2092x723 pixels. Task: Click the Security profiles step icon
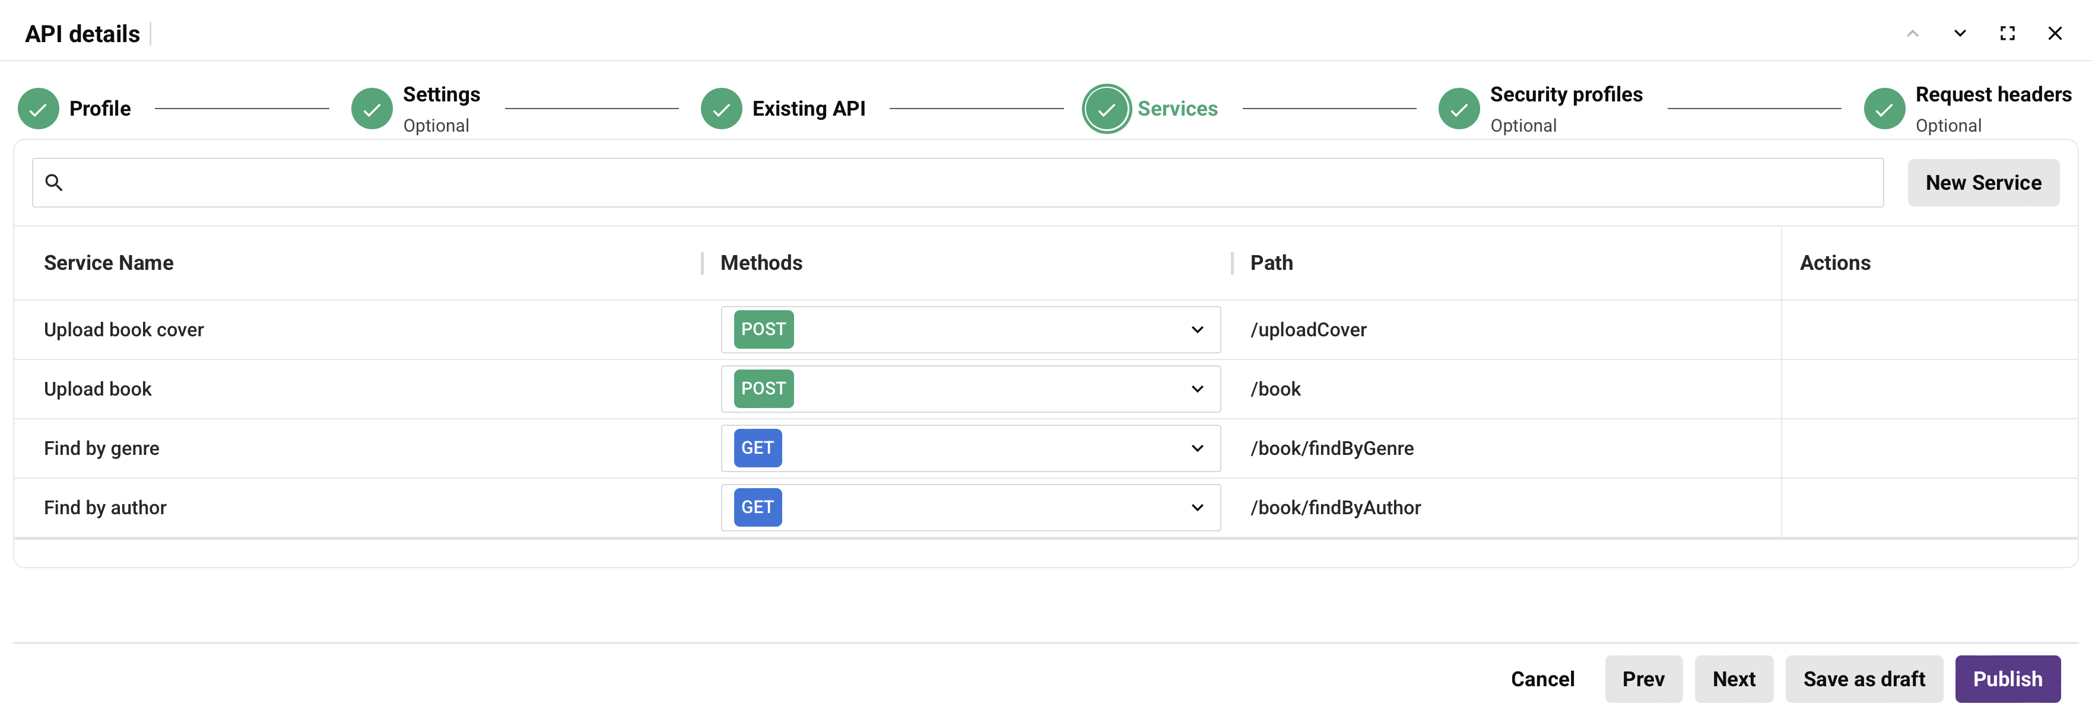[1459, 108]
